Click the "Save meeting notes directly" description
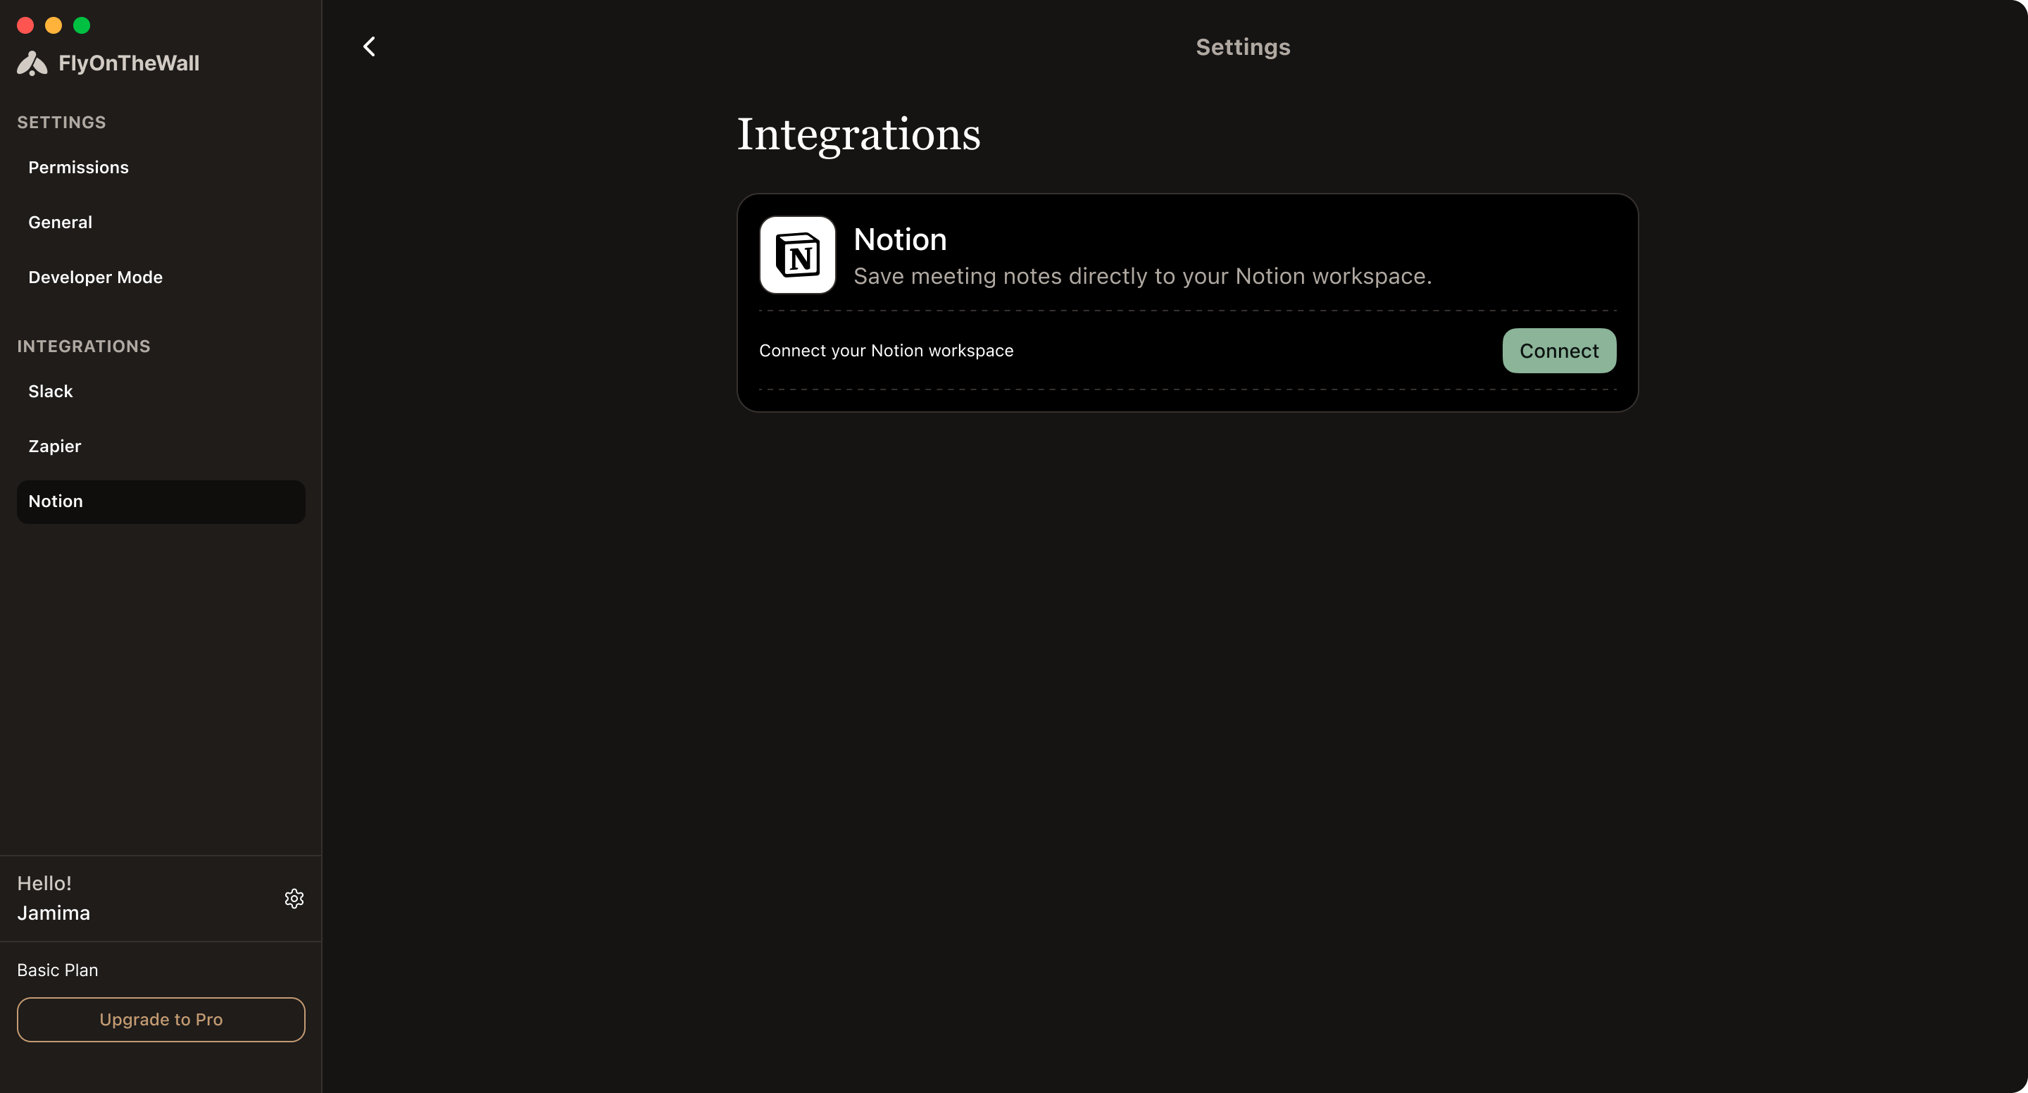 [x=1142, y=276]
